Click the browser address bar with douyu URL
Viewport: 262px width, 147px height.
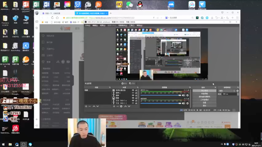tap(111, 18)
